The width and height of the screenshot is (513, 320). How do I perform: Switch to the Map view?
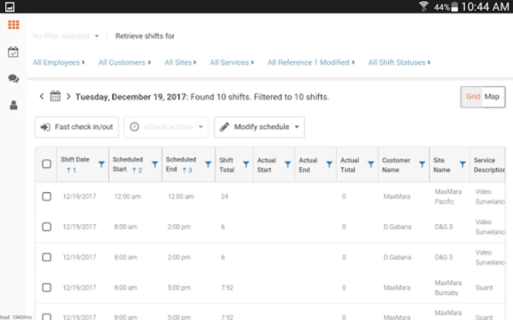point(492,97)
